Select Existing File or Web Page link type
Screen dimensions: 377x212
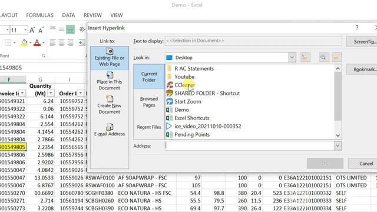(x=110, y=58)
